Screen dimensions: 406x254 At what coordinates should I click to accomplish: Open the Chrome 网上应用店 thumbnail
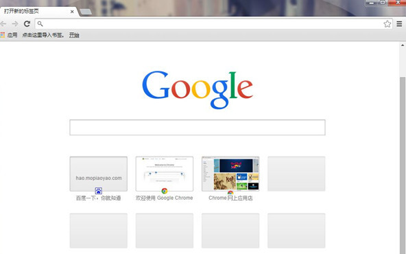(230, 174)
